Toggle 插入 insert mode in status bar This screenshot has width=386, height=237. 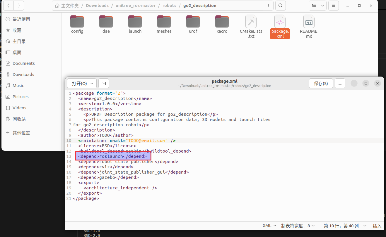pos(378,226)
